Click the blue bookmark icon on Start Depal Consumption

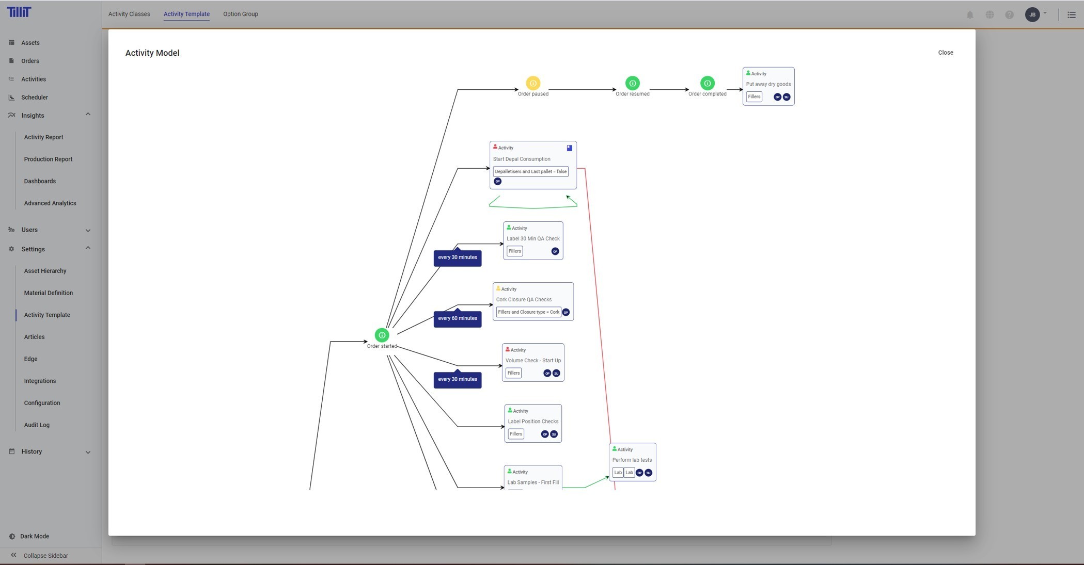(569, 148)
